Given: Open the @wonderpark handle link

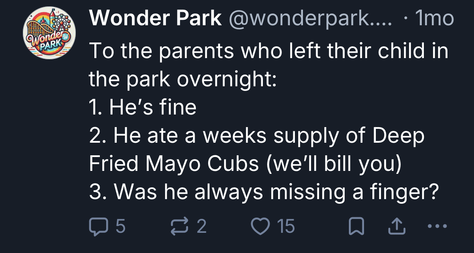Looking at the screenshot, I should [311, 19].
